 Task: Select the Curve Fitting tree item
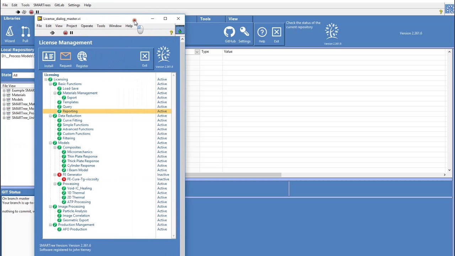tap(72, 120)
